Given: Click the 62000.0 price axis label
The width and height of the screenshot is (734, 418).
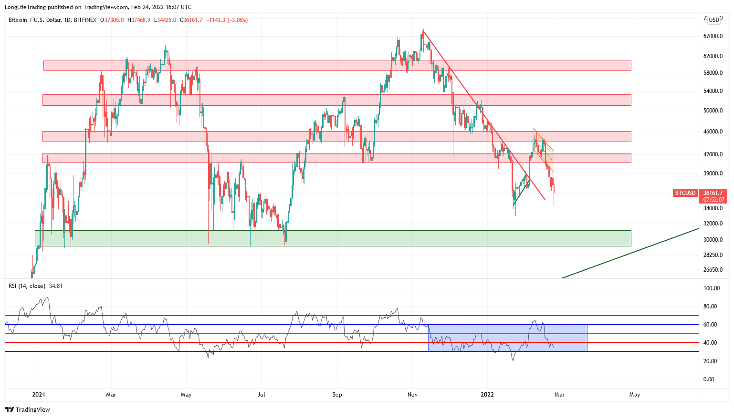Looking at the screenshot, I should pos(713,56).
